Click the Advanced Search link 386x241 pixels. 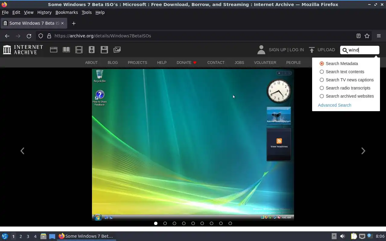[x=334, y=105]
